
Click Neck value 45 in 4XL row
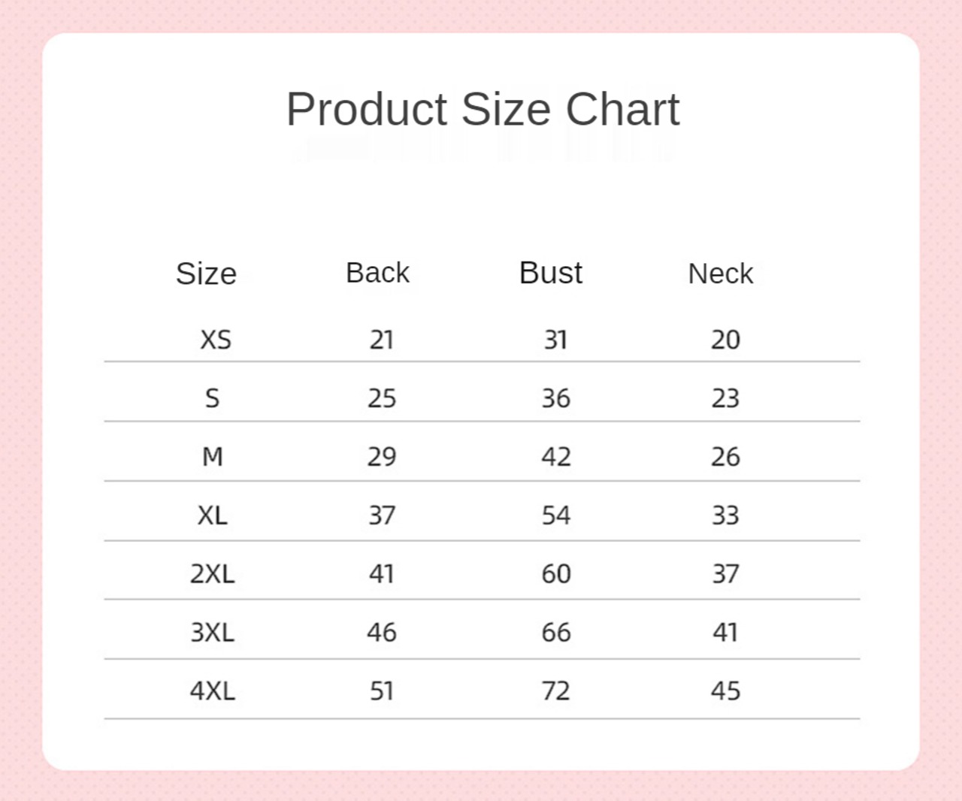725,691
